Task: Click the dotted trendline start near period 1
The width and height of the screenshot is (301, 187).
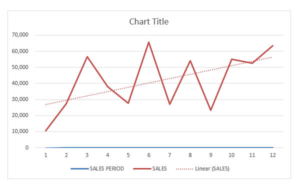Action: pos(46,104)
